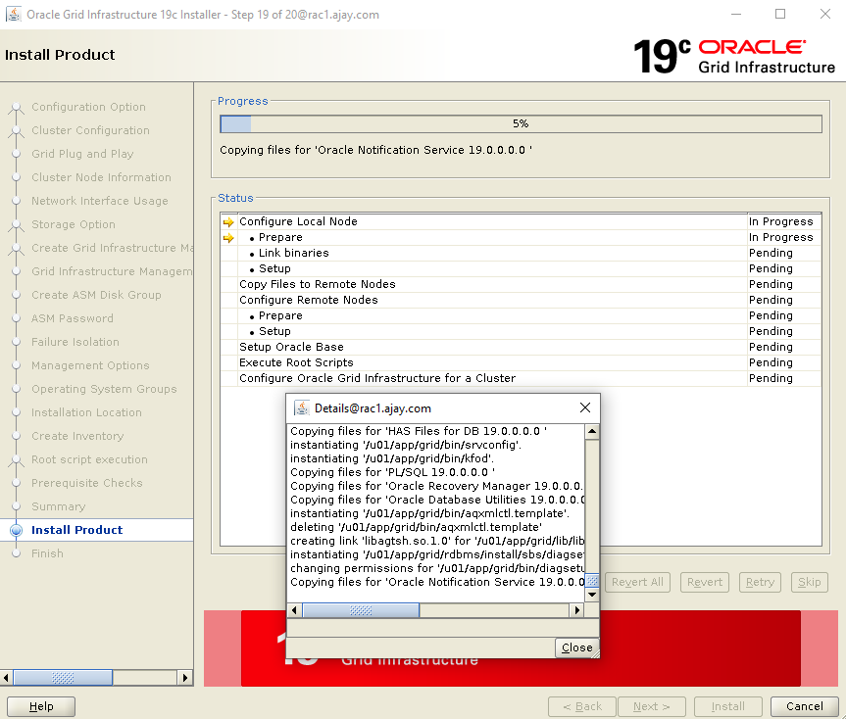Click the Revert All button
Screen dimensions: 846x719
click(x=637, y=582)
